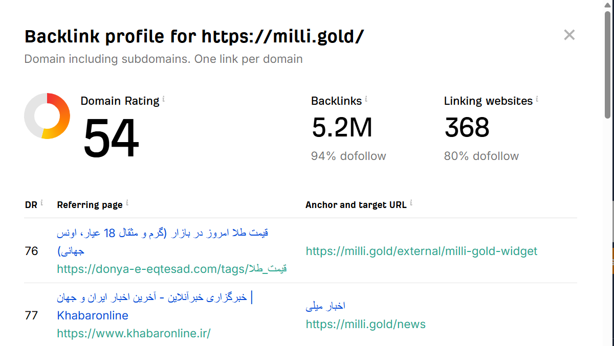The image size is (614, 346).
Task: Open the donya-e-eqtesad.com tags URL
Action: pos(171,269)
